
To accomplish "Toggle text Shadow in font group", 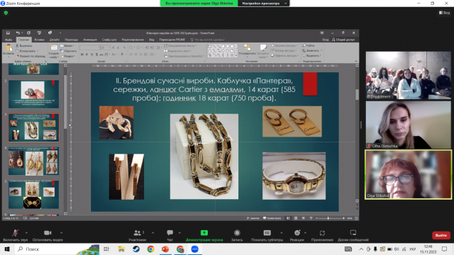I will click(96, 55).
